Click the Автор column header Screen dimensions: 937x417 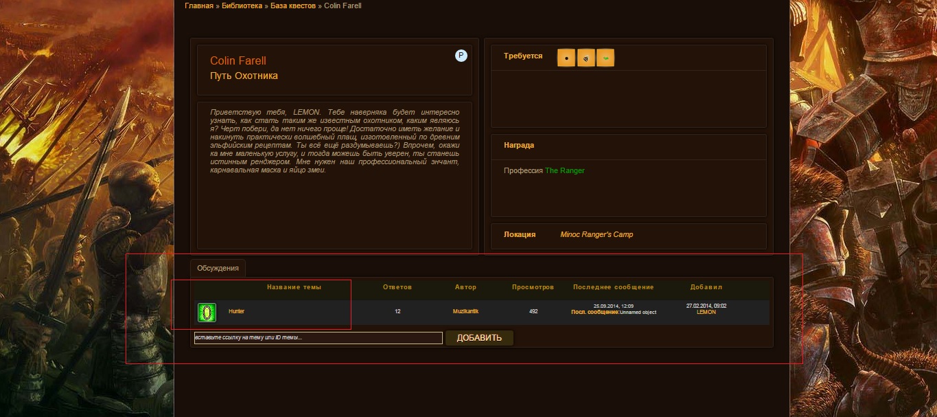(465, 287)
